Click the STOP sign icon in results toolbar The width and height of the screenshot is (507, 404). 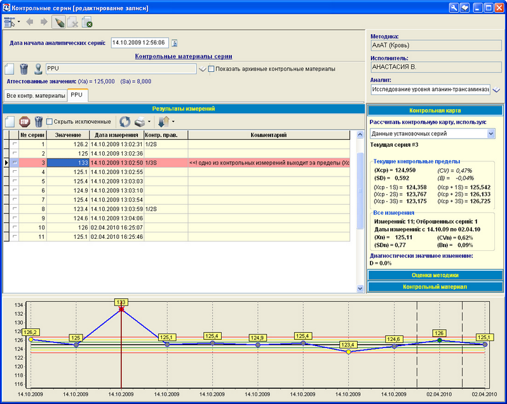25,121
